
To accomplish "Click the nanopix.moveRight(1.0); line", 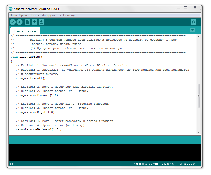I will click(36, 112).
